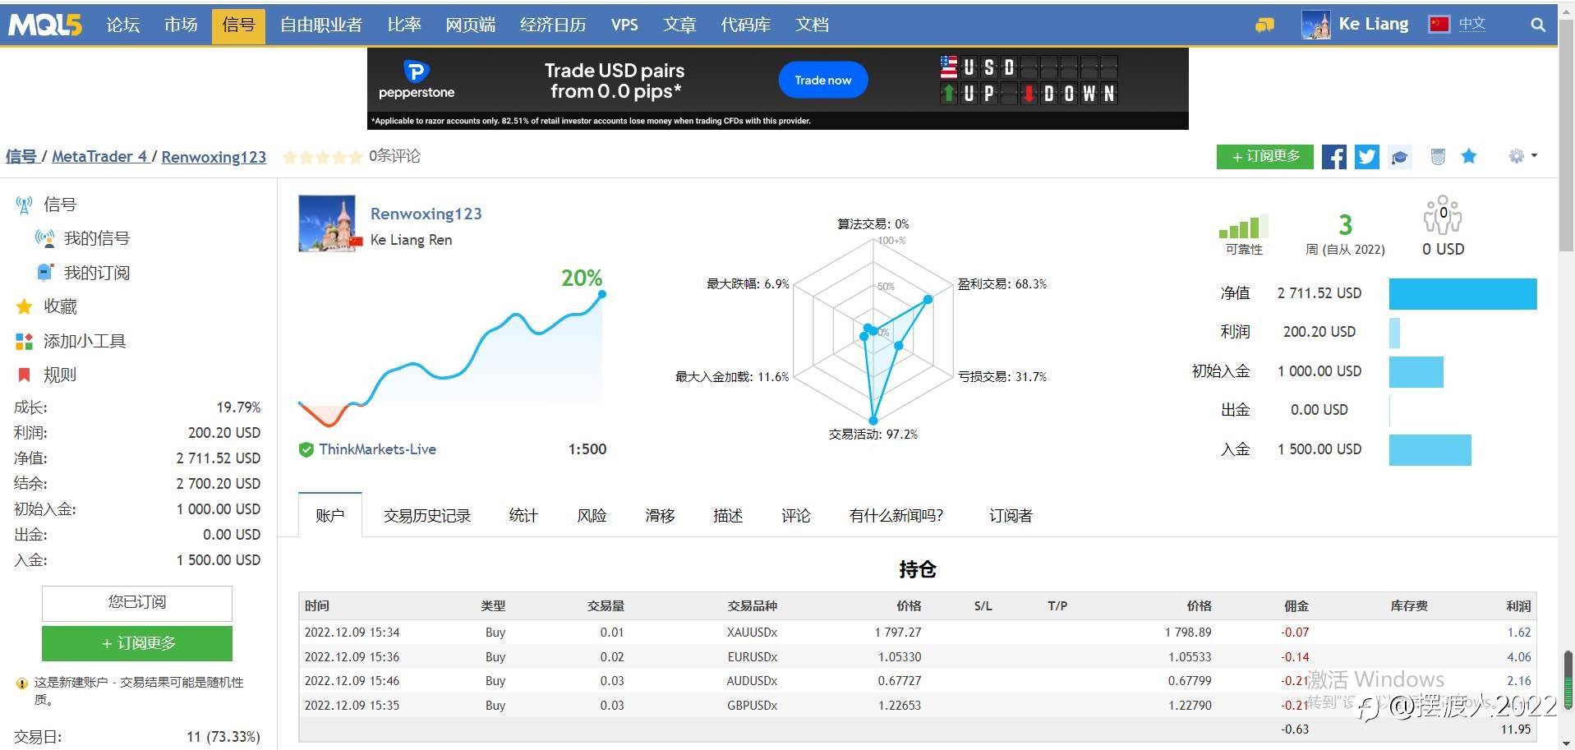Open 我的订阅 in the sidebar
1575x750 pixels.
pyautogui.click(x=97, y=273)
